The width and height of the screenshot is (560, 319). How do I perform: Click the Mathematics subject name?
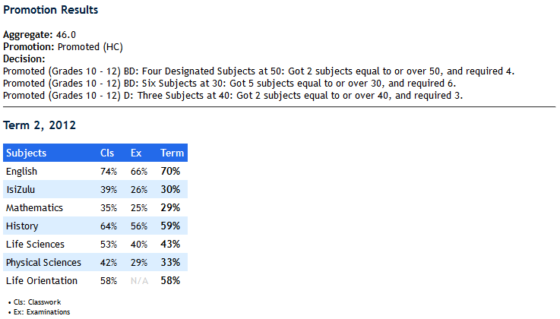(34, 208)
